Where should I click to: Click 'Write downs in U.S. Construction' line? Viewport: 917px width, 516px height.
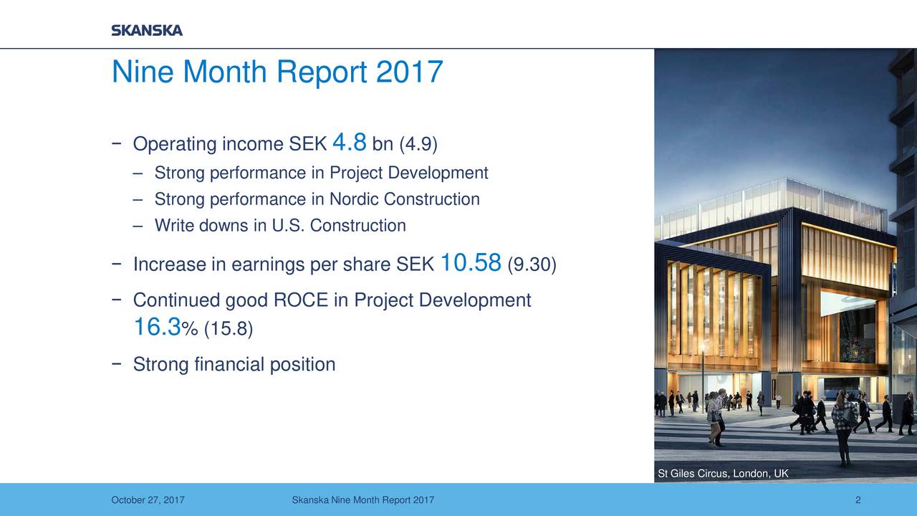click(269, 226)
